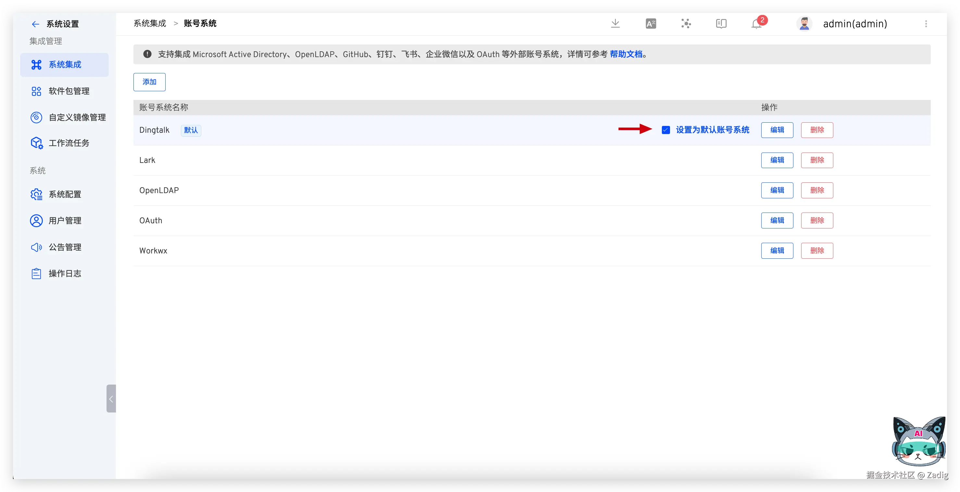
Task: Open the 帮助文档 link
Action: coord(626,55)
